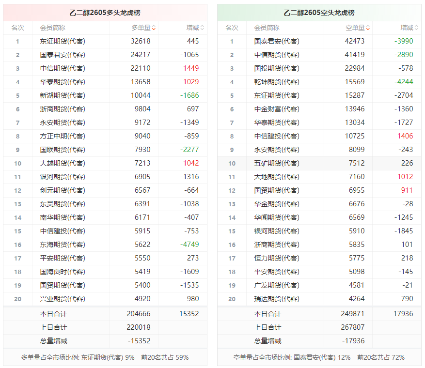Click green change value -2277
Viewport: 425px width, 368px height.
pyautogui.click(x=189, y=150)
